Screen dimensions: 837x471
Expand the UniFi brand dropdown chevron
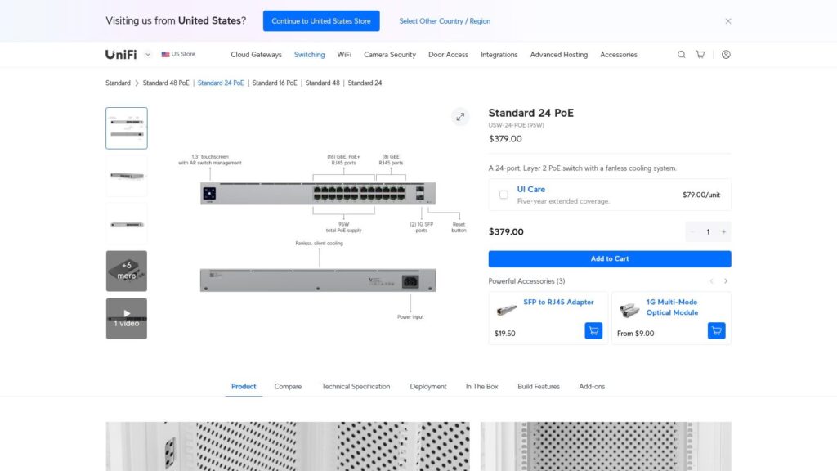[148, 55]
